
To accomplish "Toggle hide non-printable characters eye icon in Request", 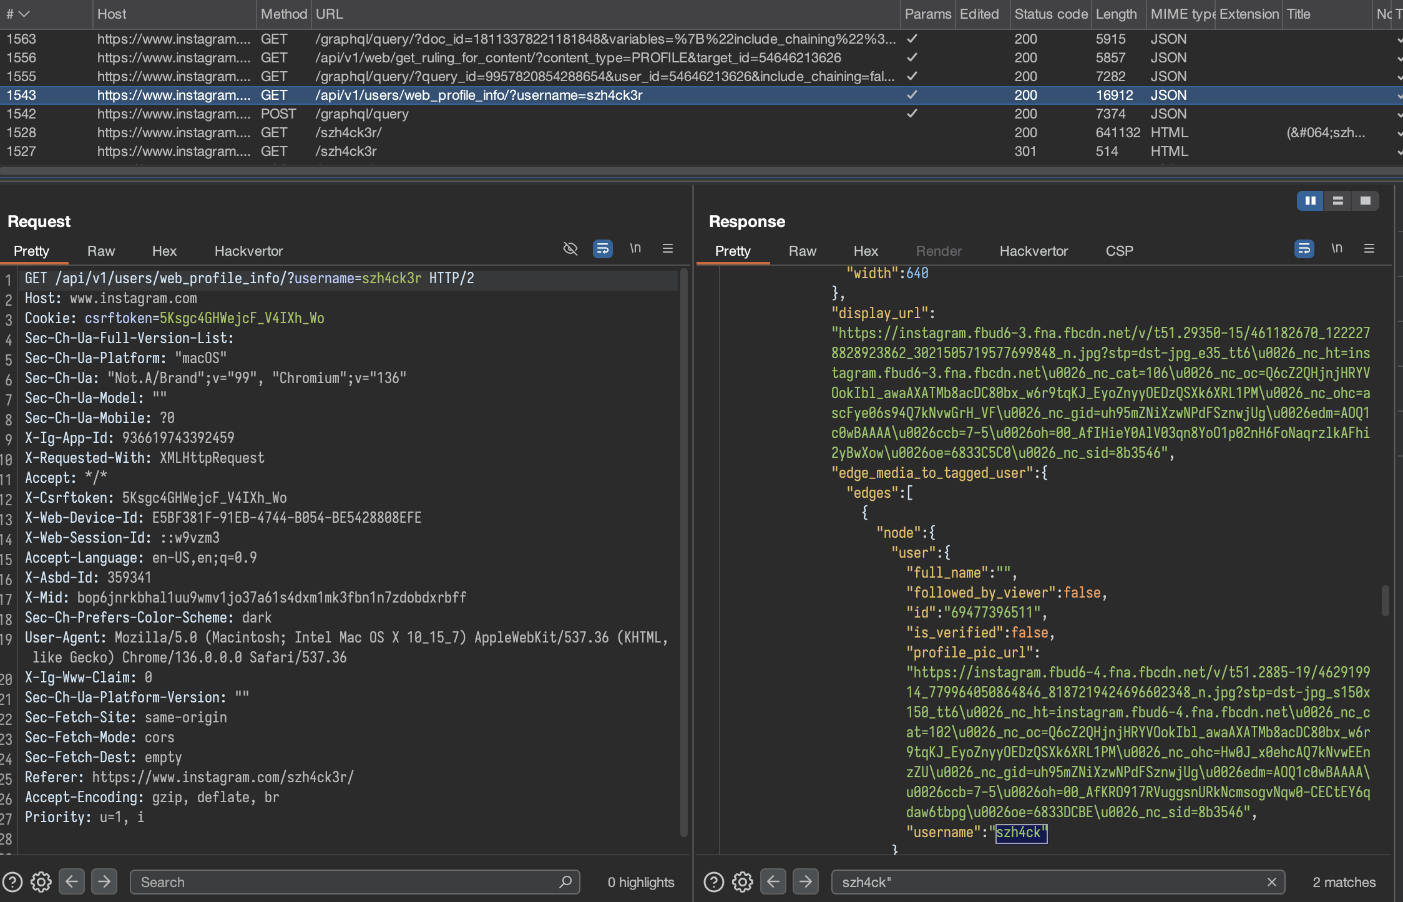I will point(570,249).
